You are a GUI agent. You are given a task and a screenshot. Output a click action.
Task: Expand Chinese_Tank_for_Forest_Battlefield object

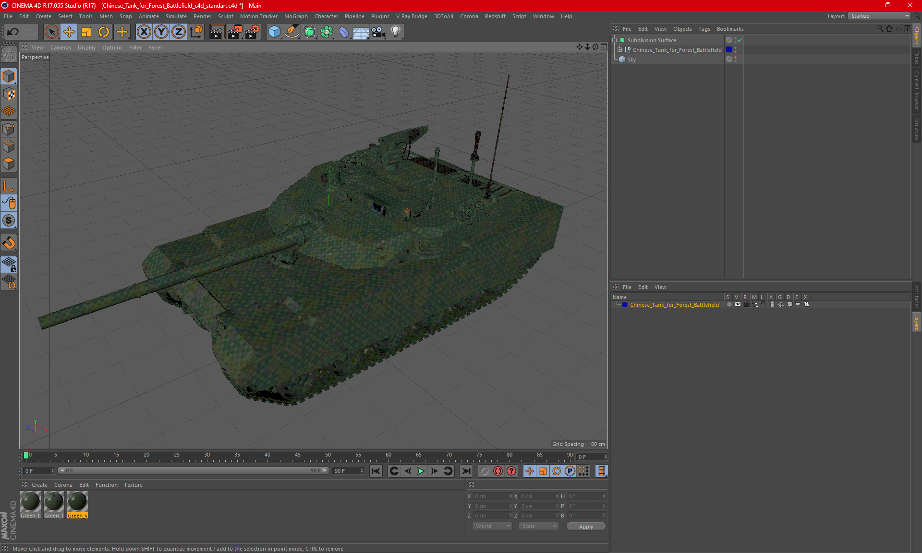619,49
